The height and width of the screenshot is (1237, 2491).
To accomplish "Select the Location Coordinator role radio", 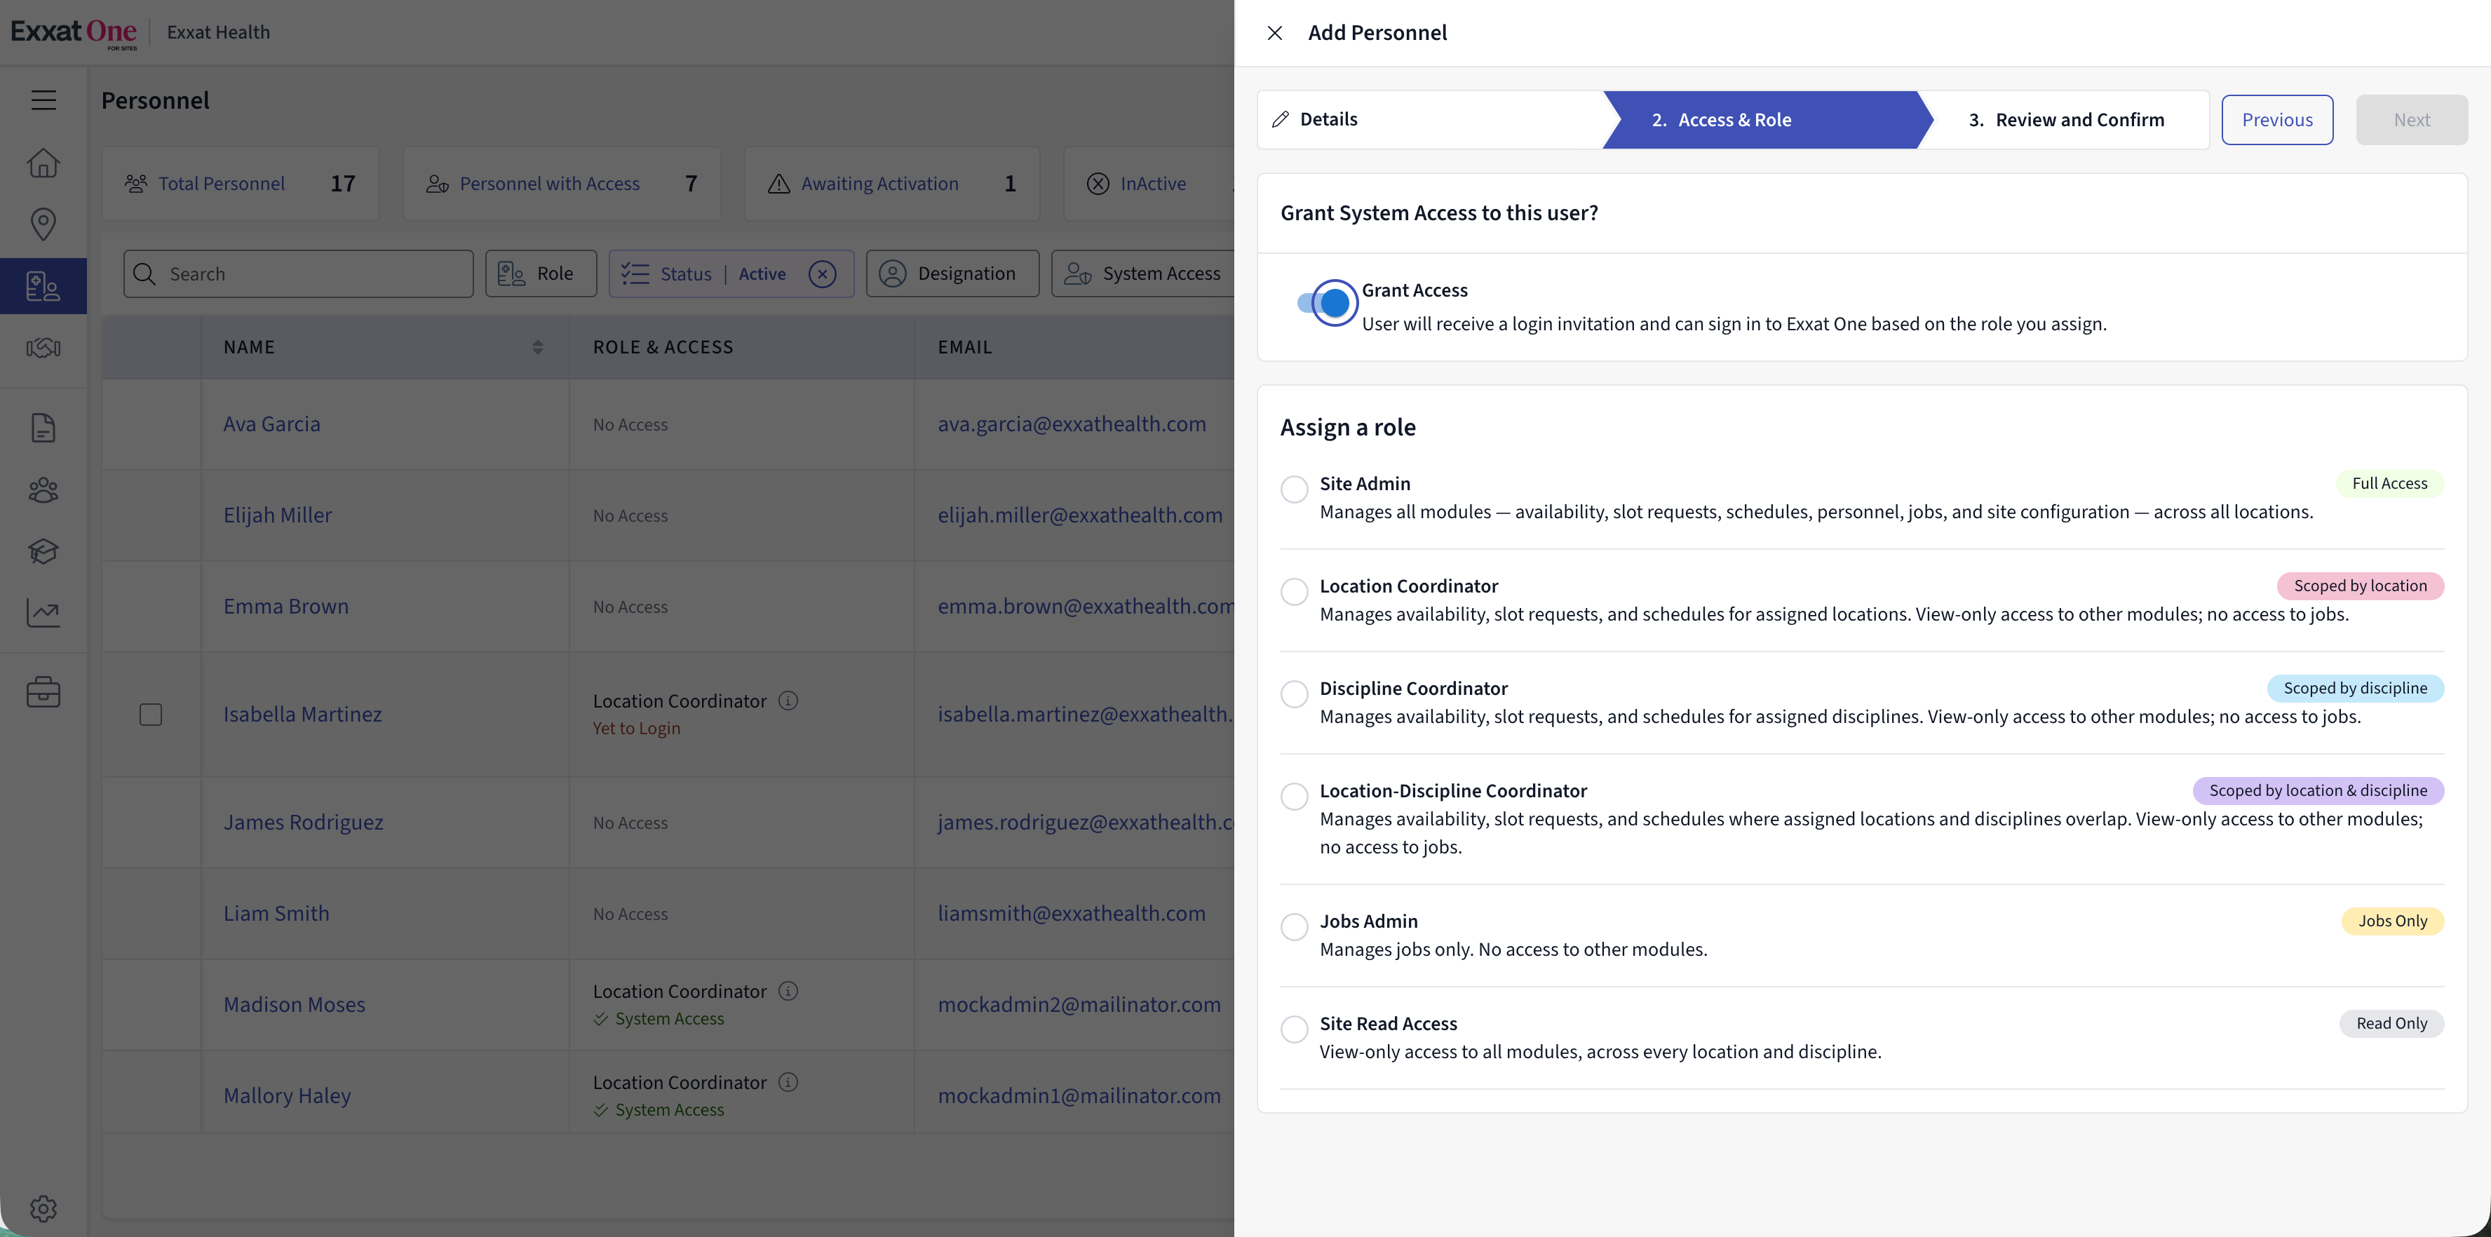I will click(x=1294, y=592).
